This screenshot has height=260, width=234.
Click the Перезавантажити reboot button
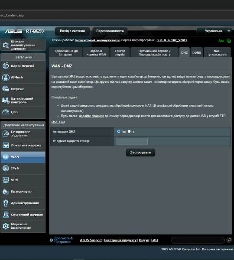pyautogui.click(x=110, y=31)
